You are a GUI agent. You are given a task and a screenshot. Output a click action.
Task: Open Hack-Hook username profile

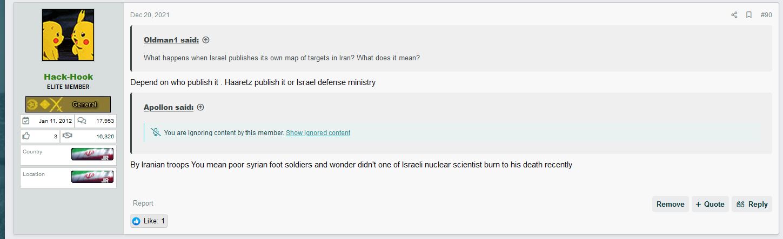pyautogui.click(x=68, y=76)
